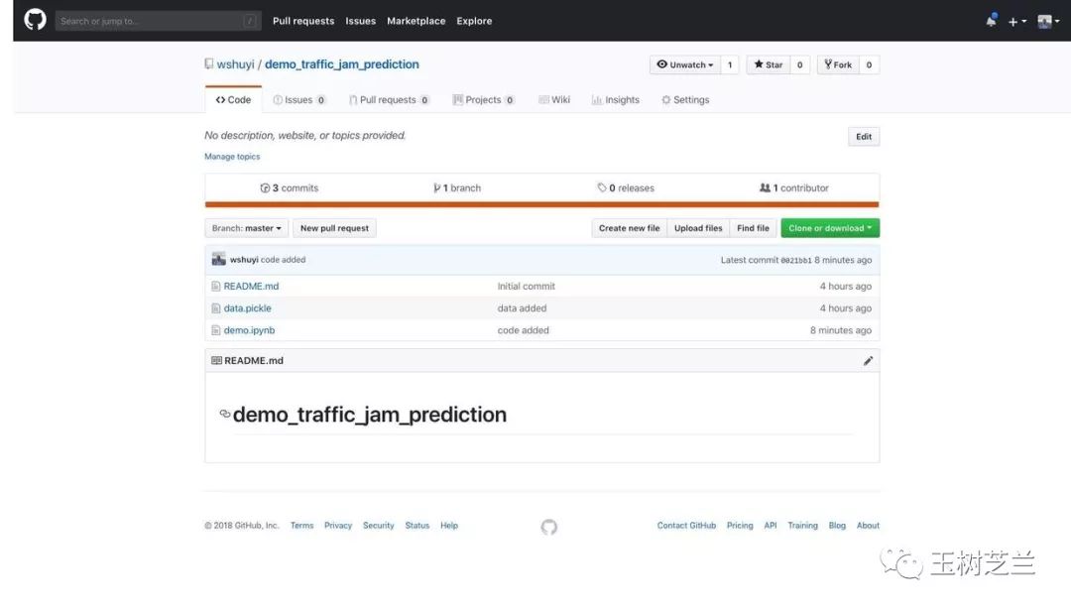The height and width of the screenshot is (611, 1071).
Task: Open the Clone or download dropdown
Action: click(830, 228)
